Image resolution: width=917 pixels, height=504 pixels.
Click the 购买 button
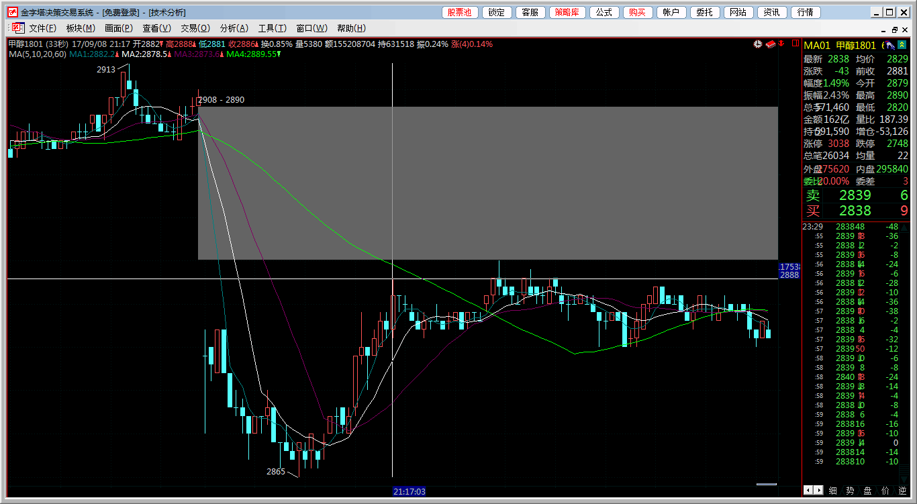click(638, 12)
